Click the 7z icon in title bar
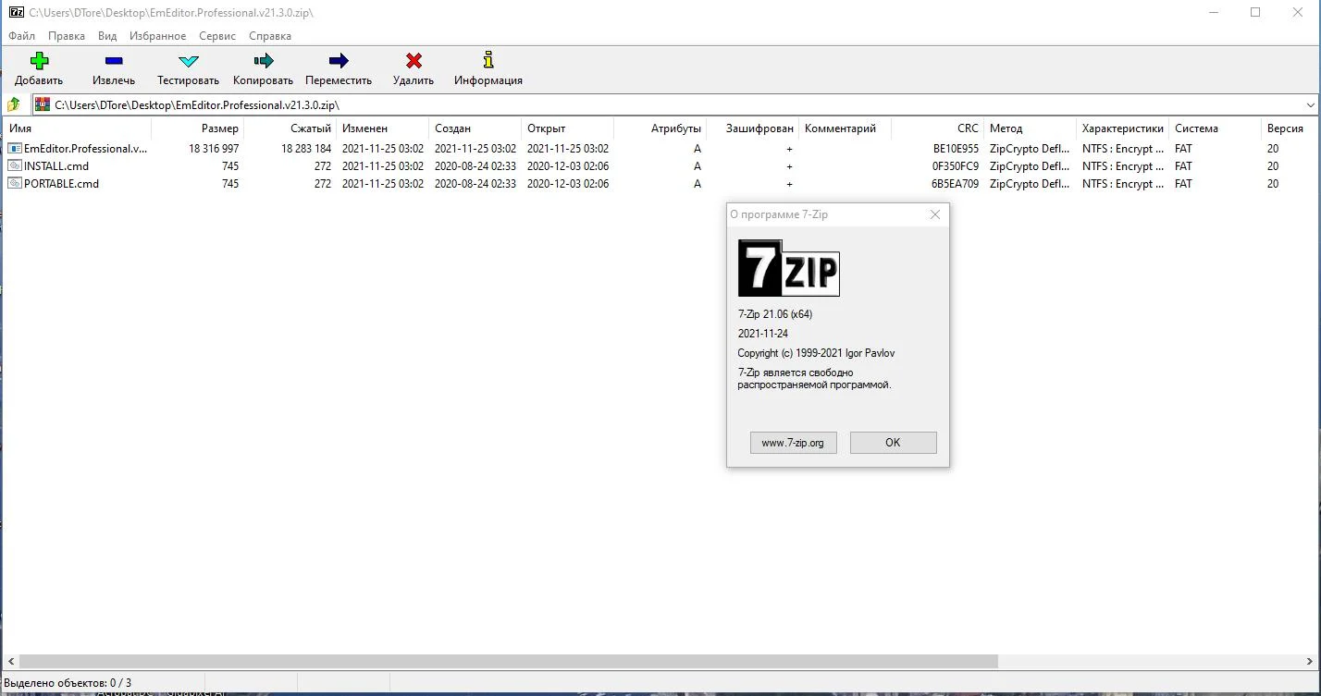Image resolution: width=1321 pixels, height=696 pixels. pyautogui.click(x=17, y=12)
